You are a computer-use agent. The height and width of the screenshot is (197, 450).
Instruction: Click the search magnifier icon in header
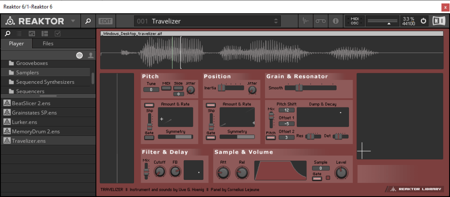click(x=88, y=21)
